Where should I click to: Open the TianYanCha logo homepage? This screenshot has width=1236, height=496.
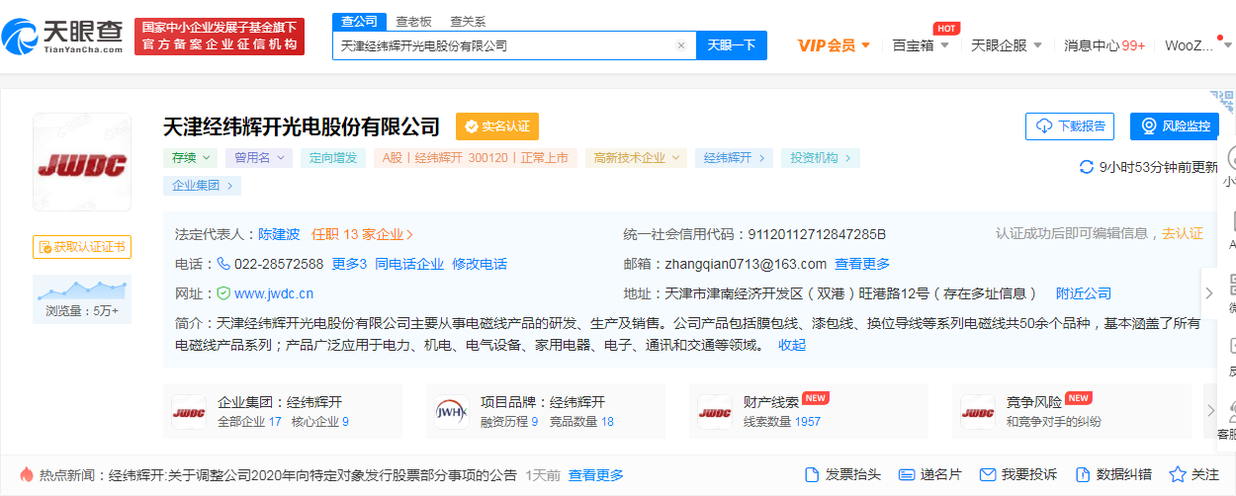(62, 37)
